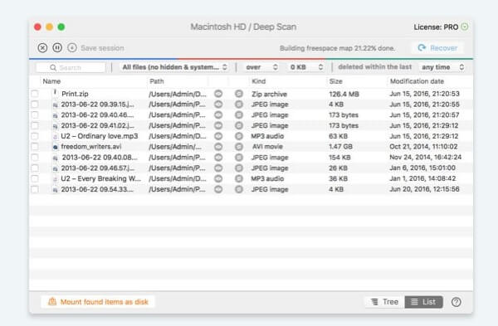Sort by the Kind column header
This screenshot has width=498, height=326.
(x=258, y=81)
